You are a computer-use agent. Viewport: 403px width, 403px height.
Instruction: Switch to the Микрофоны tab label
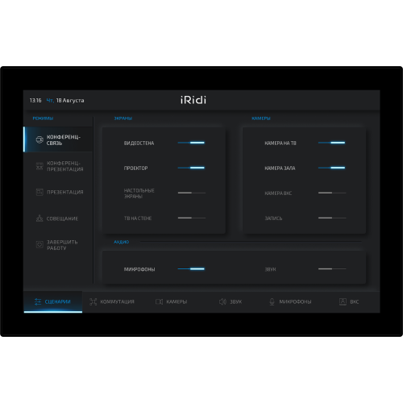(295, 301)
